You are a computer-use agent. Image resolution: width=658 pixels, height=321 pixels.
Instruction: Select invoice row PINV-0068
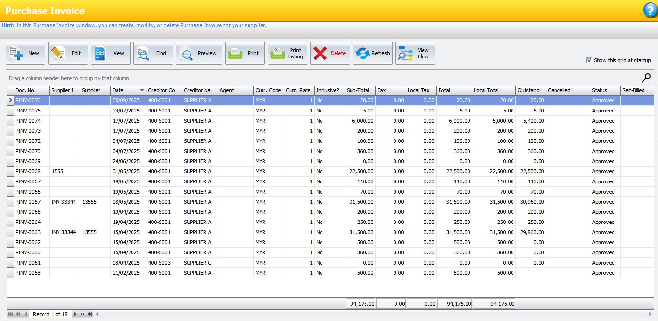(x=28, y=171)
